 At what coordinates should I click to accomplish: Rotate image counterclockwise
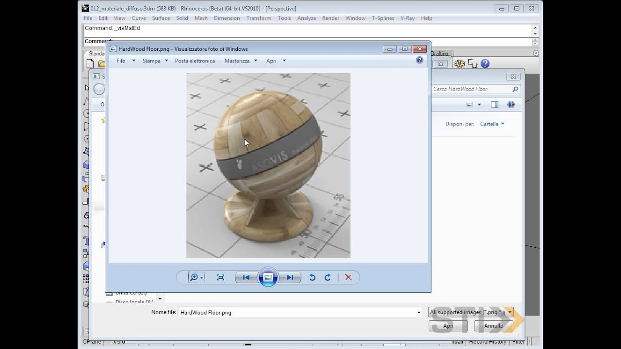312,277
